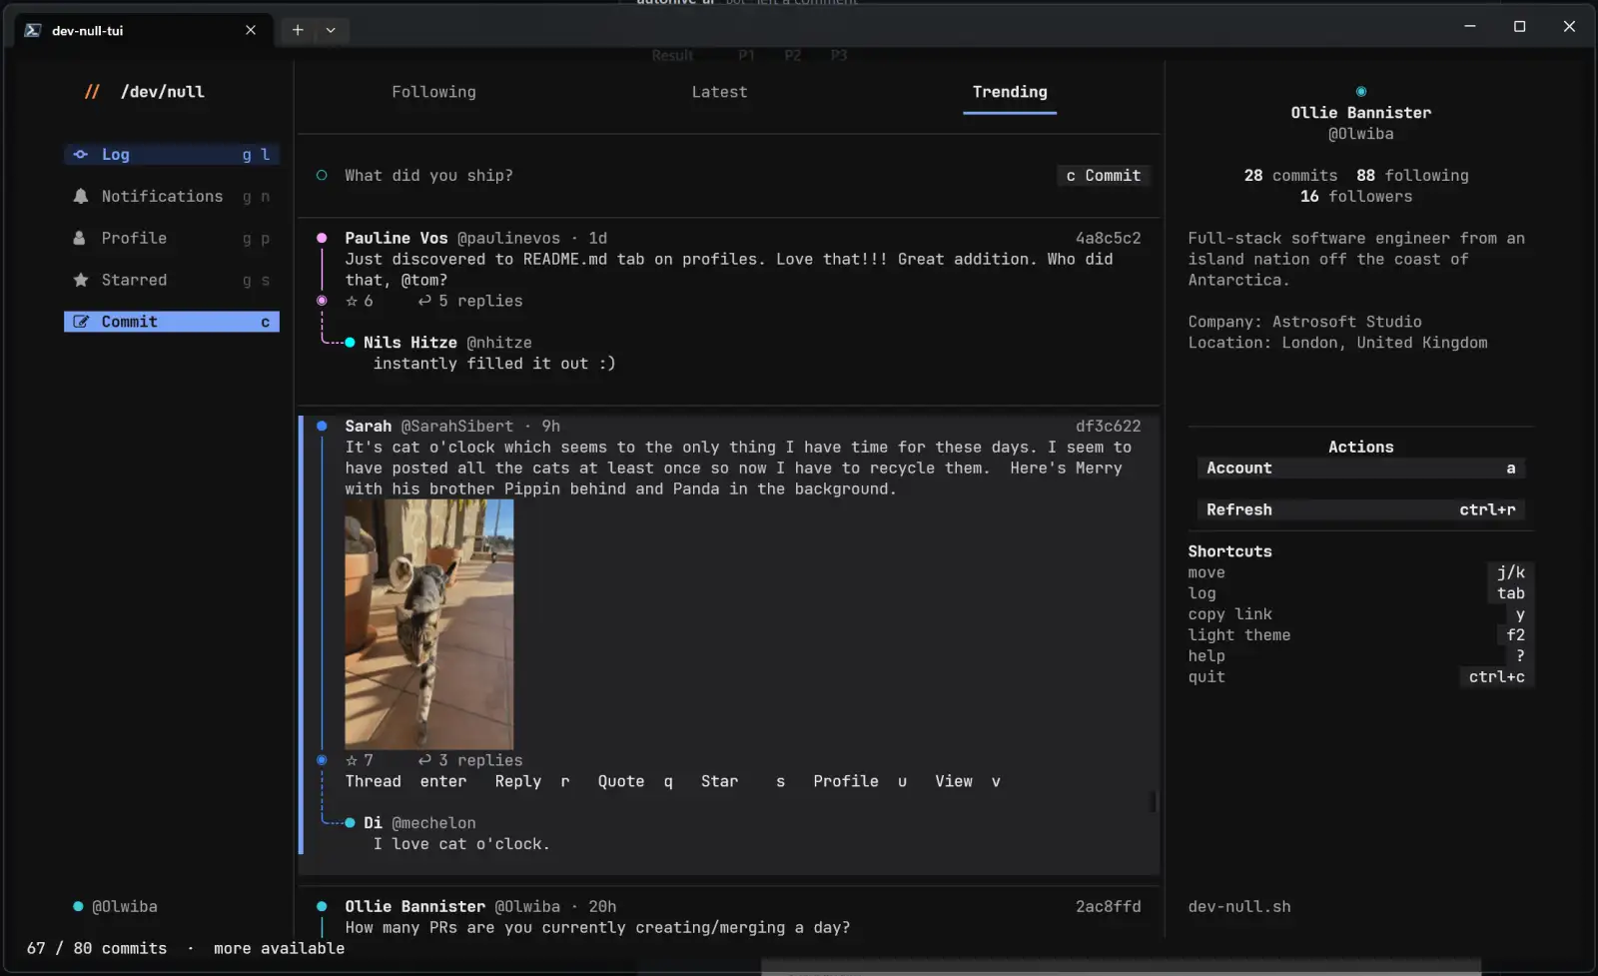Image resolution: width=1598 pixels, height=976 pixels.
Task: Select the Trending tab
Action: [1010, 92]
